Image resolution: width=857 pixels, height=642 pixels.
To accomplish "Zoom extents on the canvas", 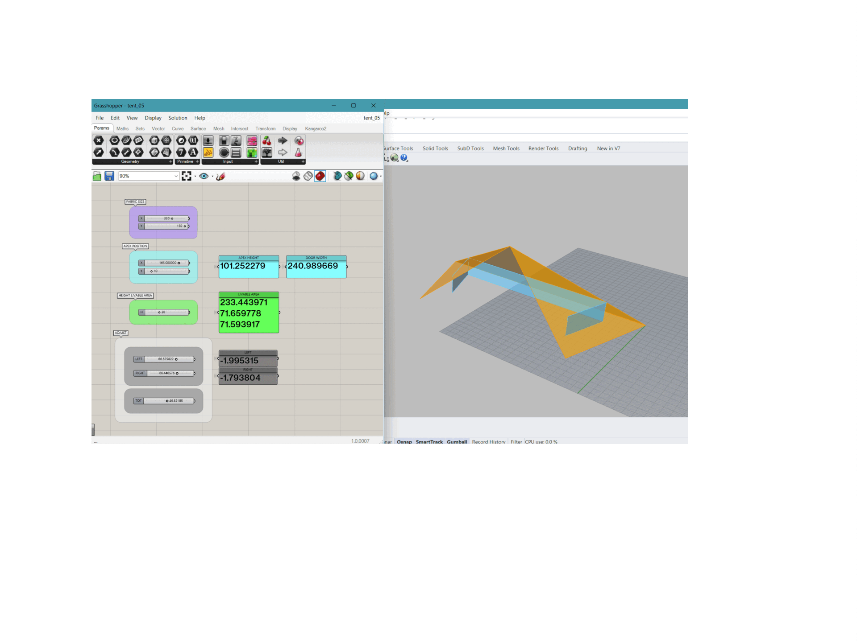I will click(x=187, y=176).
